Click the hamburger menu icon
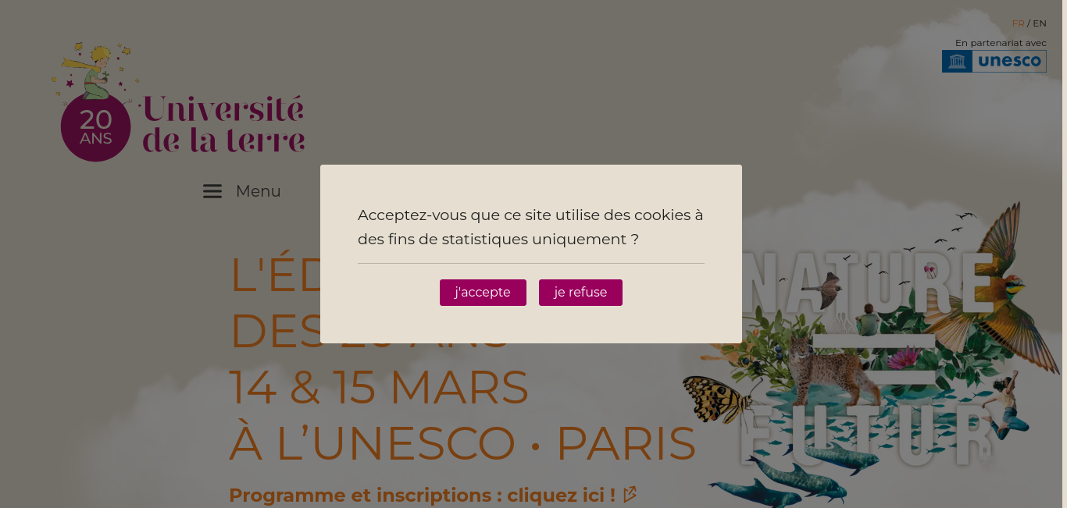Image resolution: width=1067 pixels, height=508 pixels. [x=212, y=191]
